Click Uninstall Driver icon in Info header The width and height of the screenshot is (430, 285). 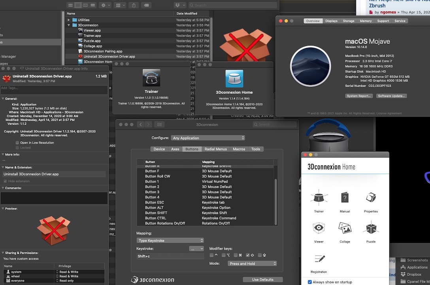6,78
